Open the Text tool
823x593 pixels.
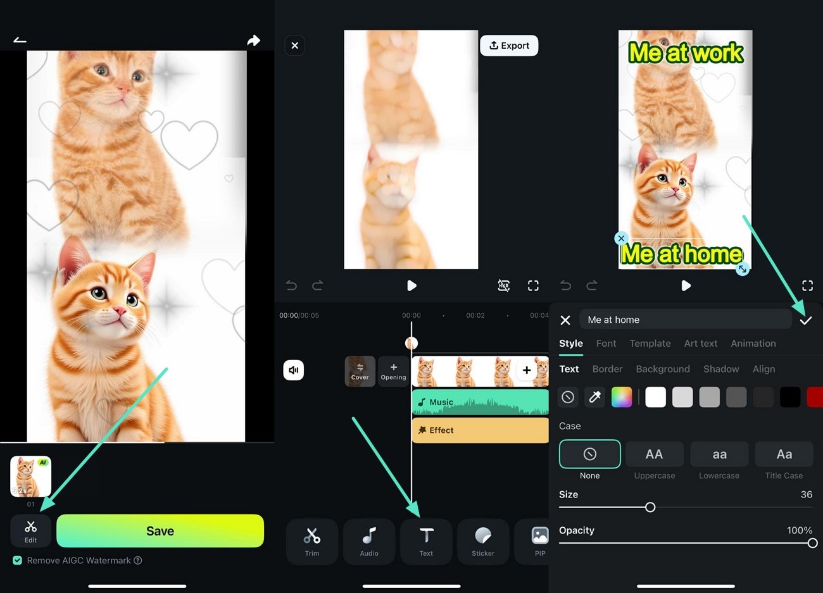point(426,542)
